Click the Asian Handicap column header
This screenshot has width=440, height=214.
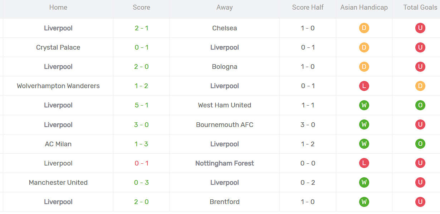(364, 7)
